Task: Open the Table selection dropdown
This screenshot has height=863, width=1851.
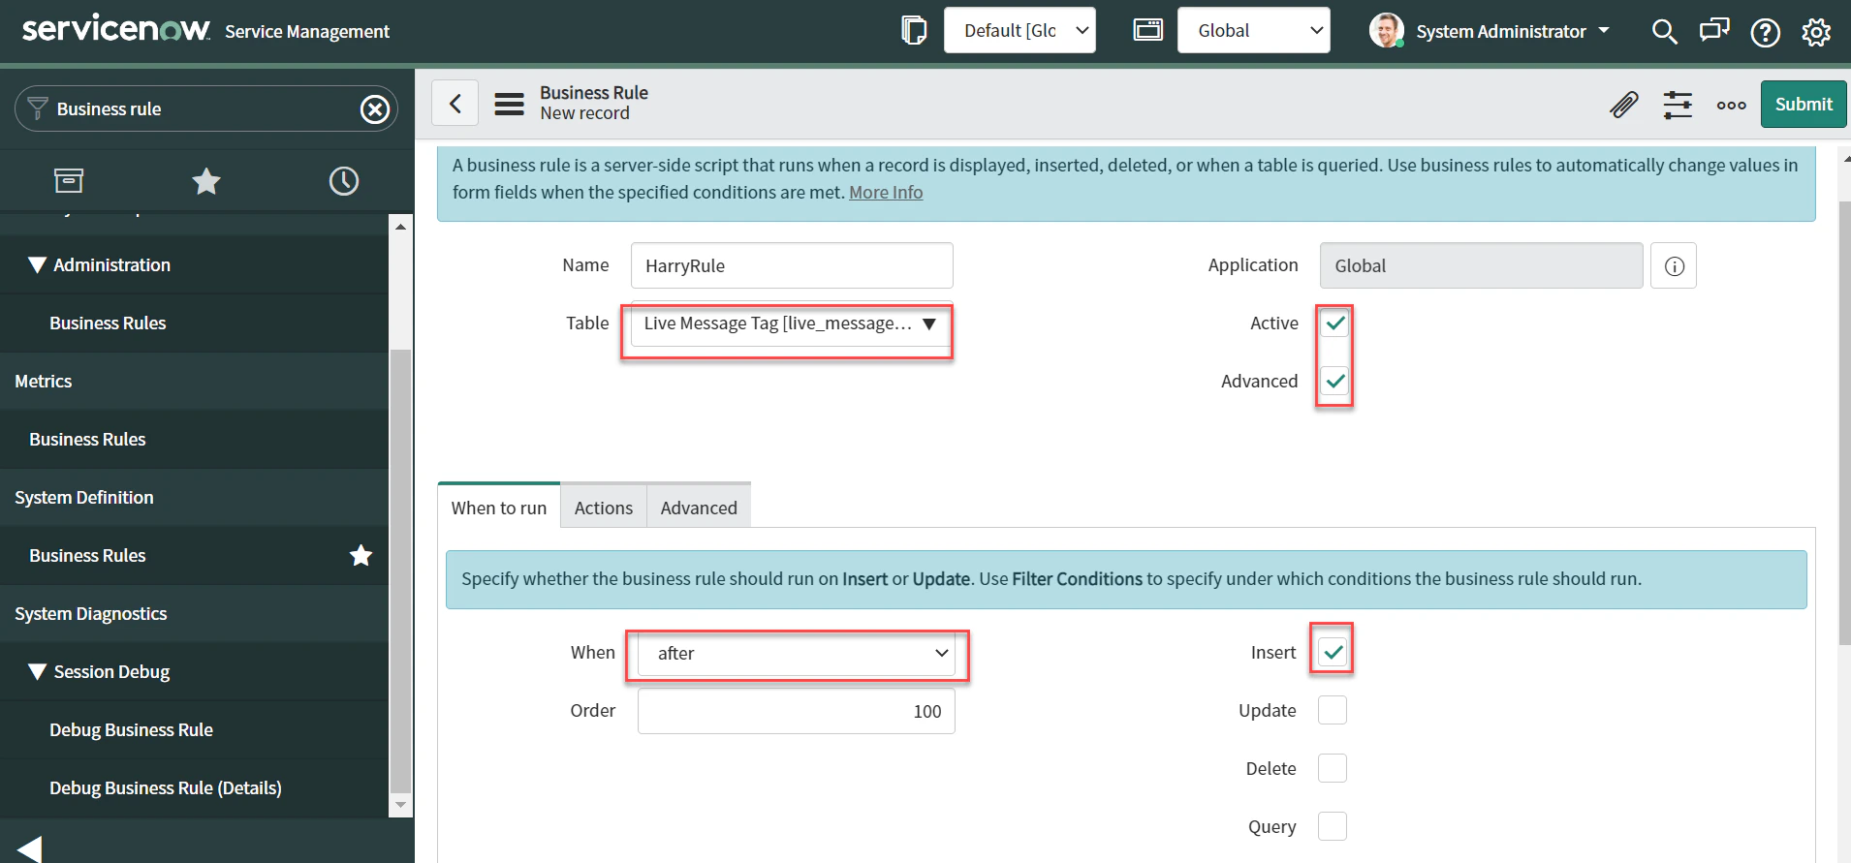Action: 791,324
